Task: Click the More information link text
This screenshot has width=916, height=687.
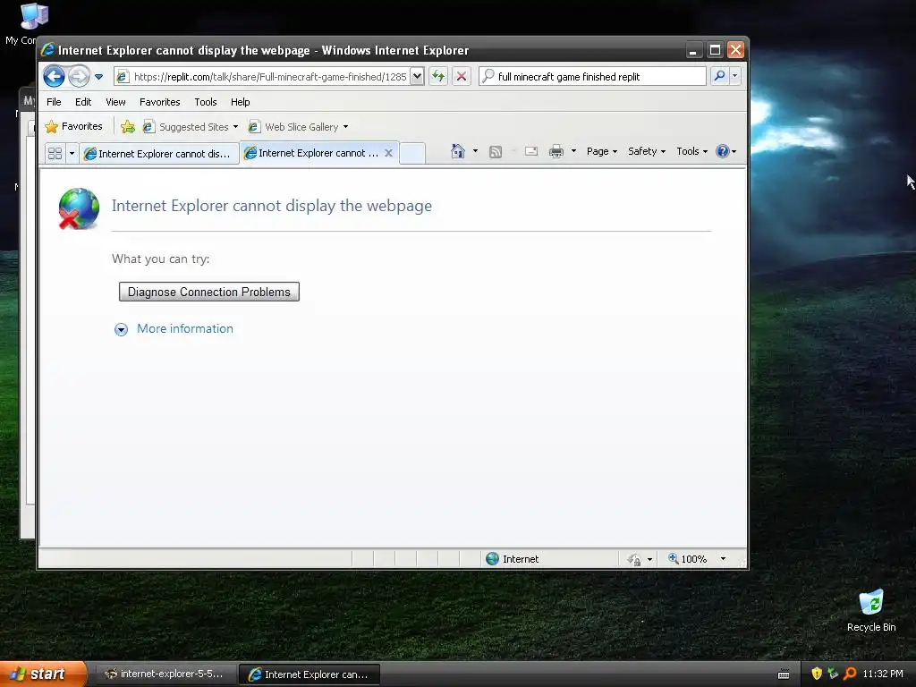Action: [185, 328]
